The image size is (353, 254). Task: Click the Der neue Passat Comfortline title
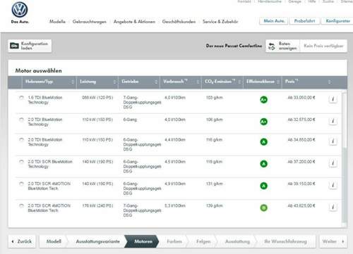click(x=234, y=46)
